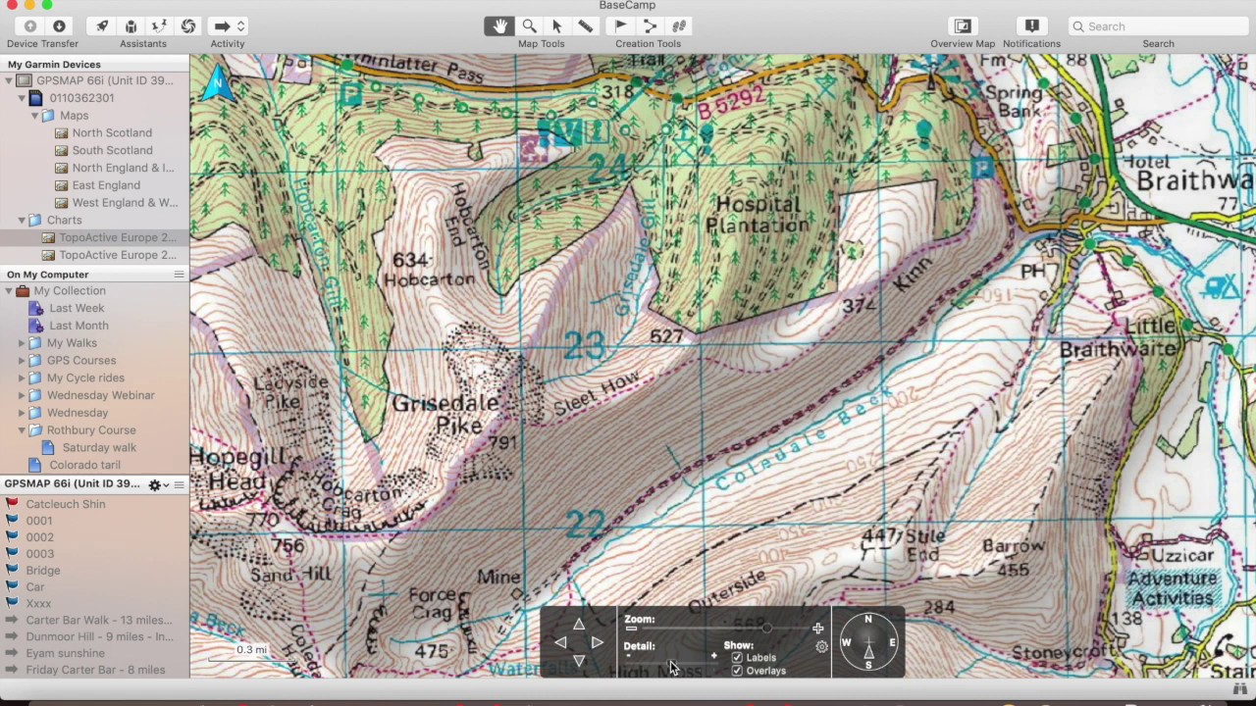
Task: Select the Eyam sunshine route
Action: pyautogui.click(x=65, y=653)
